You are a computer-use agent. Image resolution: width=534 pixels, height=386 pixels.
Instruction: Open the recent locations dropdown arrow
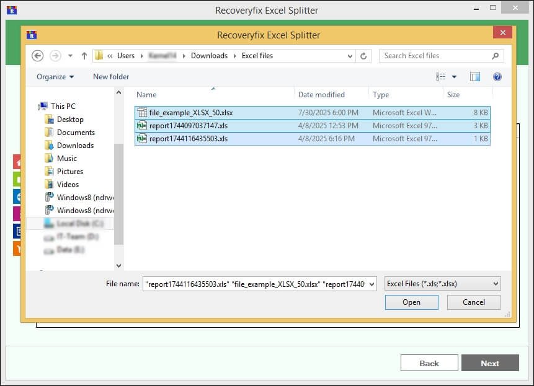[70, 56]
